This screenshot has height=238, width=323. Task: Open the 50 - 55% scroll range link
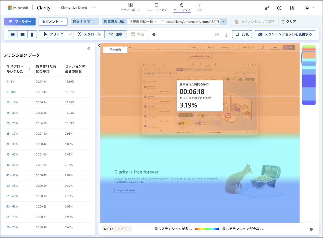12,186
